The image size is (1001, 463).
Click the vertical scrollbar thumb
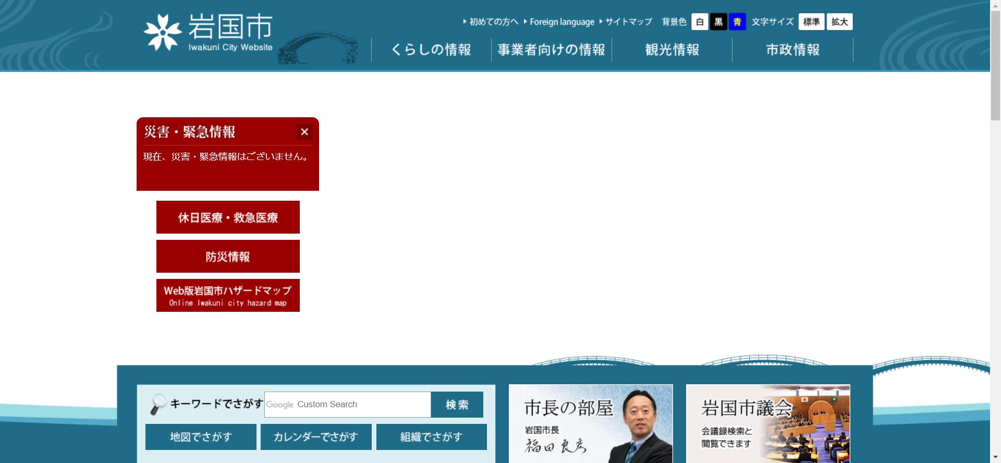point(995,65)
